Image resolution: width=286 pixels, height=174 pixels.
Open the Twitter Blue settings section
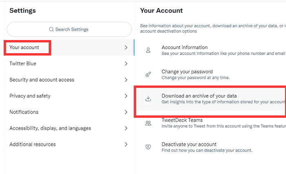pos(23,64)
